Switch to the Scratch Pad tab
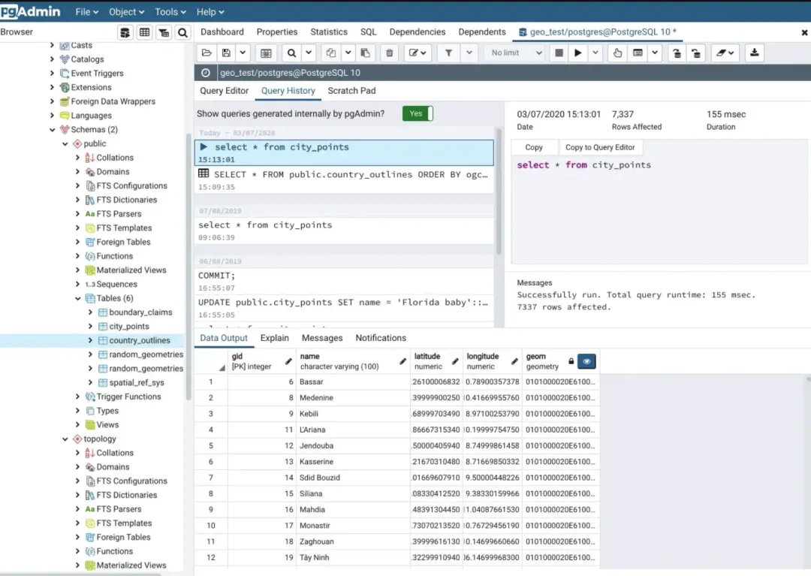This screenshot has width=811, height=576. pyautogui.click(x=351, y=91)
